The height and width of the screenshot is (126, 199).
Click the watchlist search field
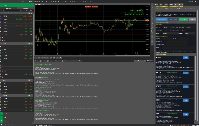11,10
